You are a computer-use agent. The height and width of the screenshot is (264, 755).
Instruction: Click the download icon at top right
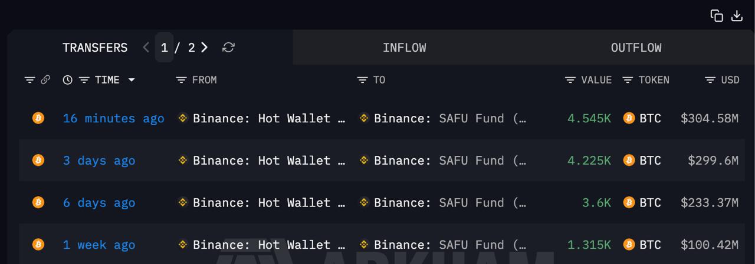pos(737,16)
